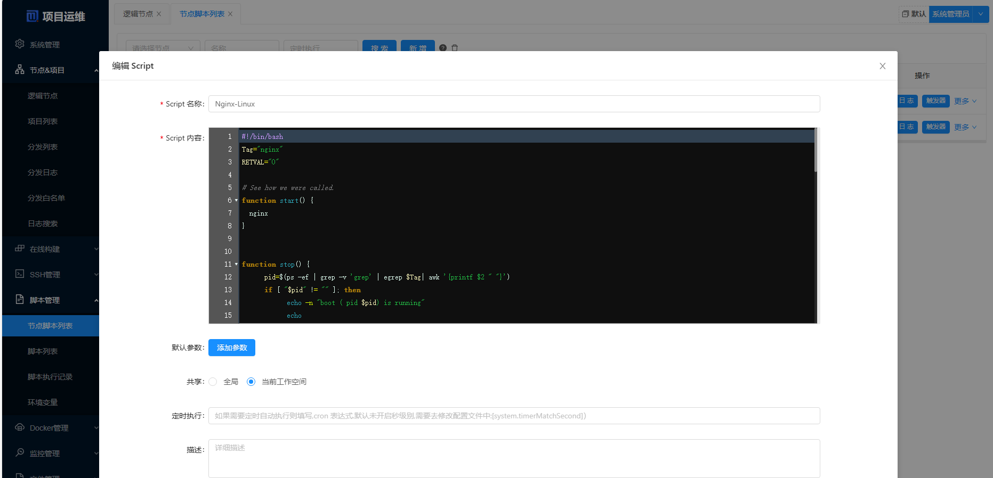
Task: Close the 编辑 Script dialog
Action: point(882,66)
